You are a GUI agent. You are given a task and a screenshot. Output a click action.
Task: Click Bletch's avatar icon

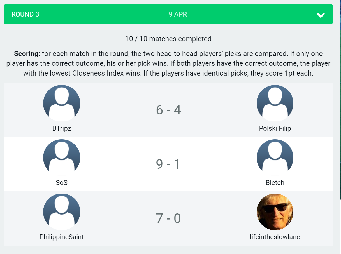[275, 157]
